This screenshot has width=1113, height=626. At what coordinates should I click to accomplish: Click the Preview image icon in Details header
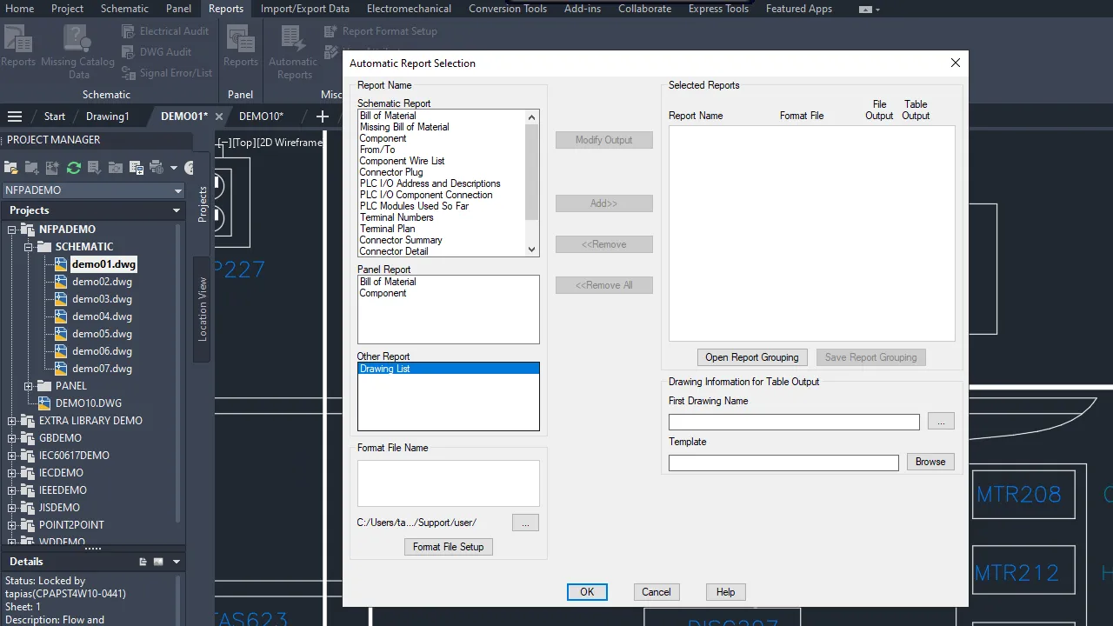point(159,562)
